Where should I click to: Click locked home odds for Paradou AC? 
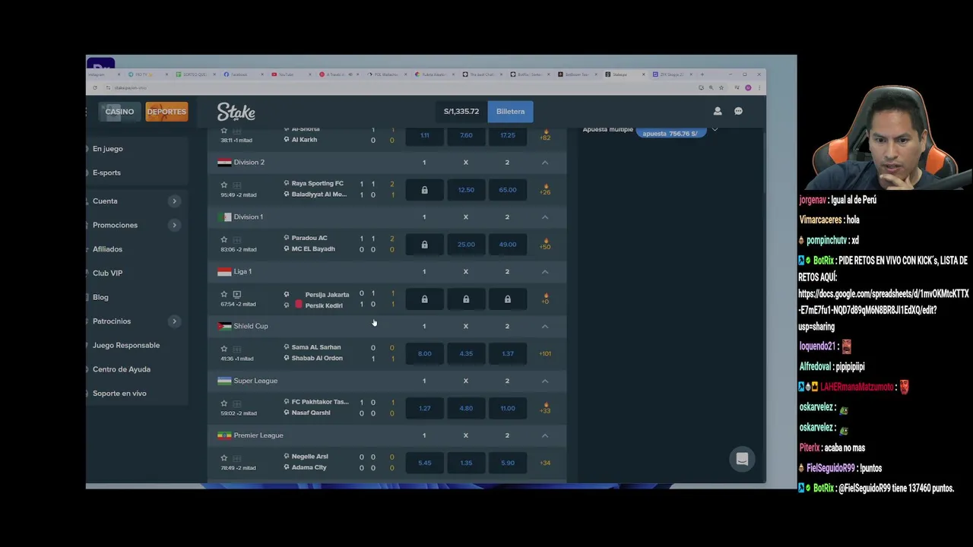pos(424,245)
